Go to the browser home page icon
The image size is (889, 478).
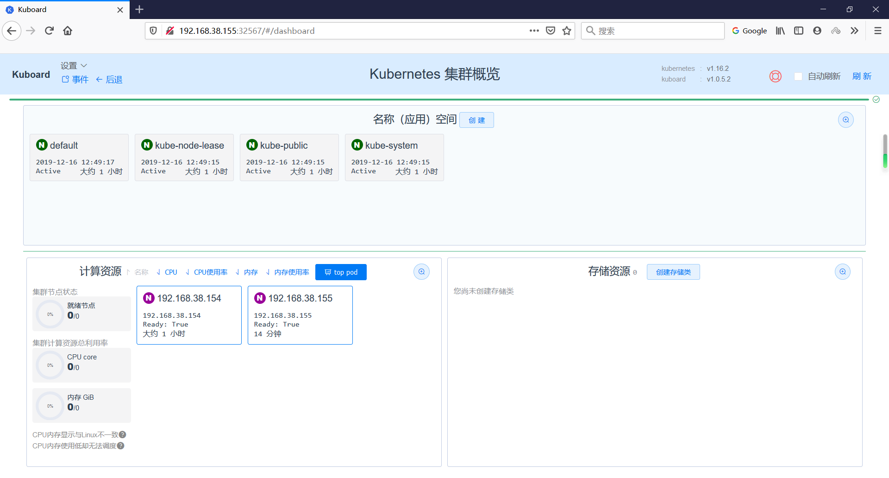coord(68,31)
